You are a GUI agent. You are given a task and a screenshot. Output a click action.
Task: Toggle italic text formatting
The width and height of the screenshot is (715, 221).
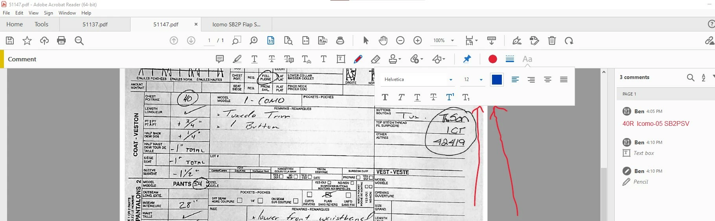[401, 97]
